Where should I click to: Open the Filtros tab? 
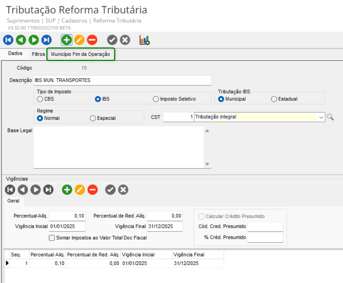tap(38, 54)
